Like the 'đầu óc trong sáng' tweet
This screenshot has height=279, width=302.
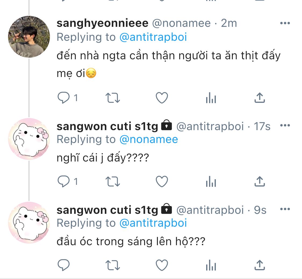click(x=162, y=265)
